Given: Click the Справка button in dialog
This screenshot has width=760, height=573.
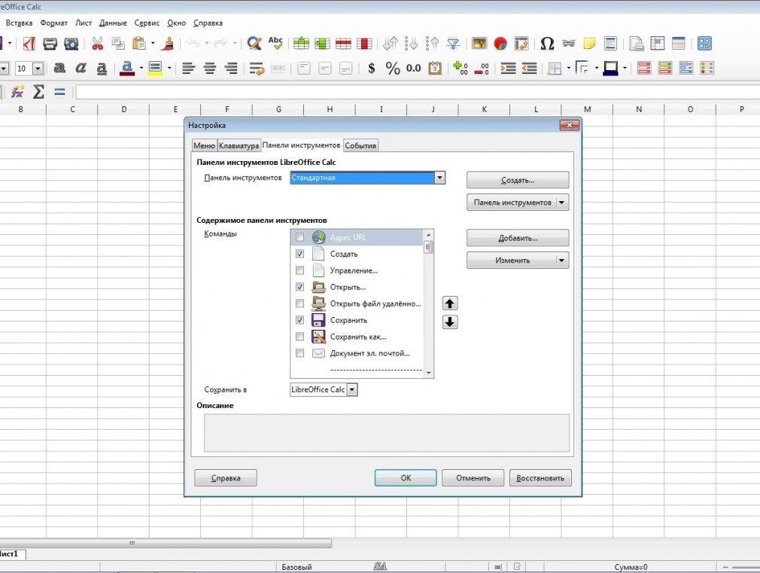Looking at the screenshot, I should pyautogui.click(x=226, y=478).
